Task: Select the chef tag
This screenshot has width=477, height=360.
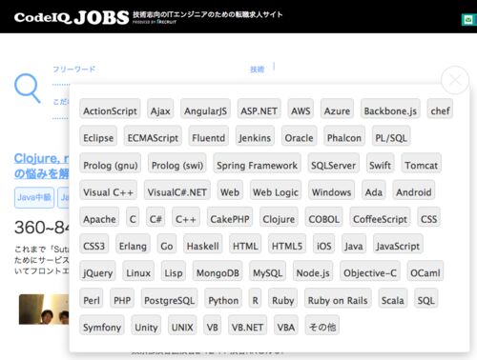Action: [440, 109]
